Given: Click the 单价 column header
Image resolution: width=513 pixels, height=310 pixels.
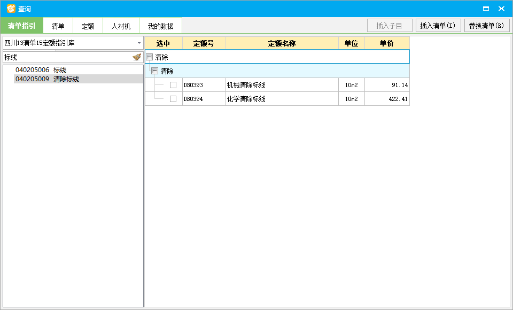Looking at the screenshot, I should 387,43.
